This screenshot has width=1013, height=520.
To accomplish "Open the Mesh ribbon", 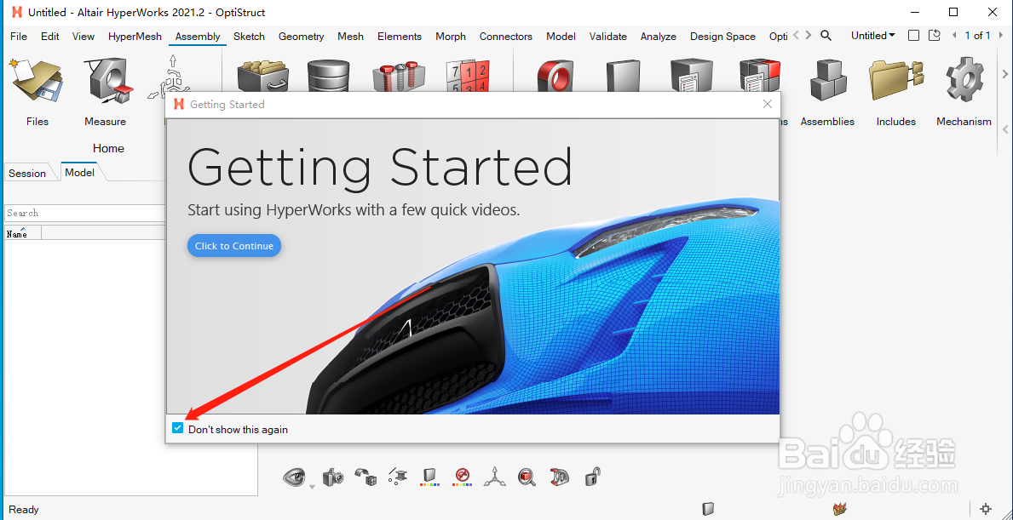I will pos(351,37).
